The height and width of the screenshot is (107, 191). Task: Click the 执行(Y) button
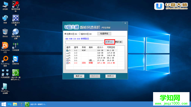coord(95,76)
